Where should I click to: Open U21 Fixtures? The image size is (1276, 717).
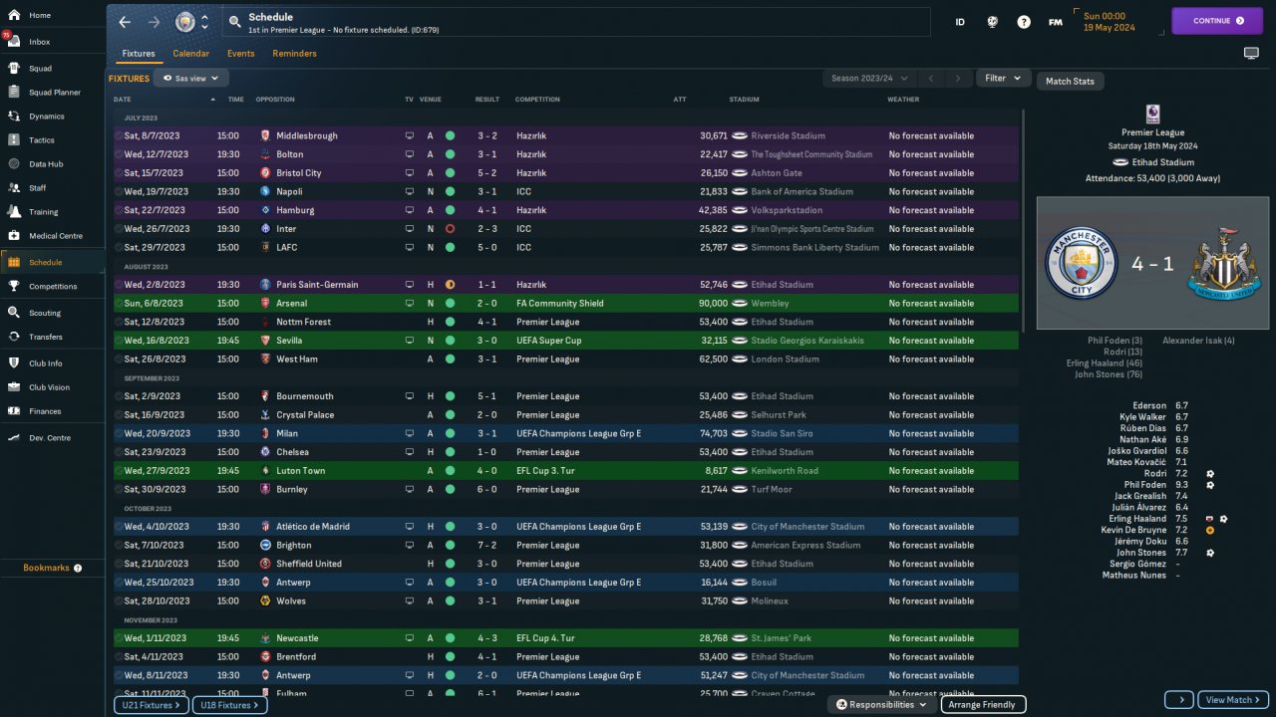point(151,705)
